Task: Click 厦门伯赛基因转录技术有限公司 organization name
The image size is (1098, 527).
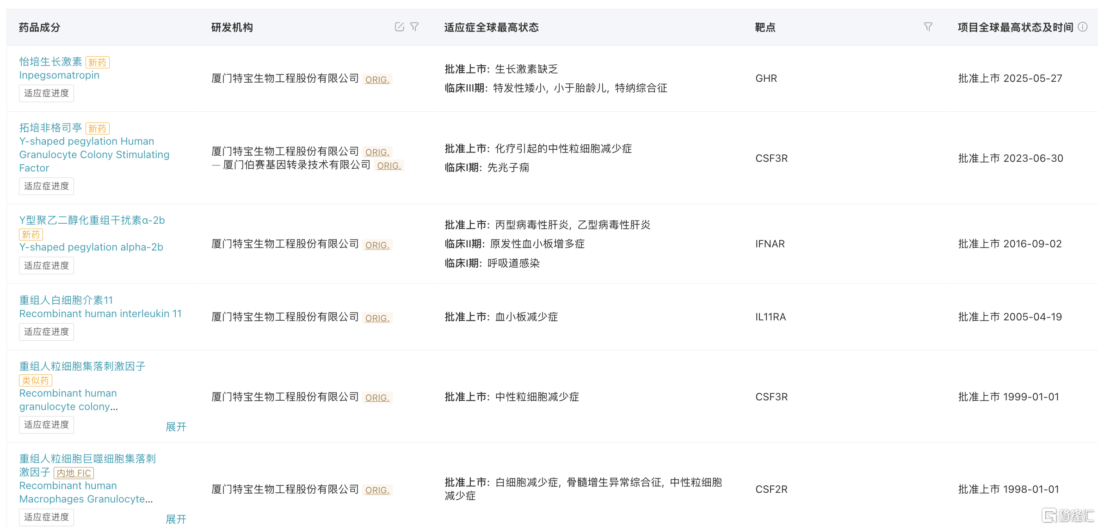Action: click(x=297, y=165)
